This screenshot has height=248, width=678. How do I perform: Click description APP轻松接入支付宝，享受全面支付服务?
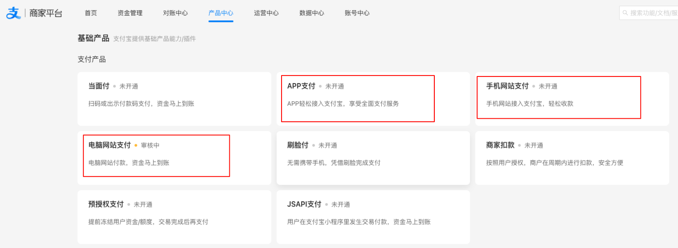[x=343, y=104]
